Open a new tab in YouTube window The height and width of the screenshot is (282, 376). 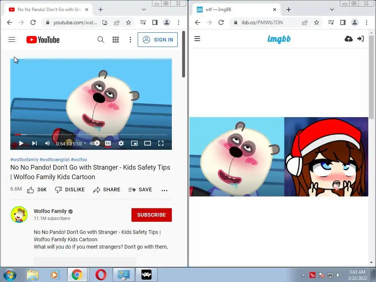click(x=101, y=10)
